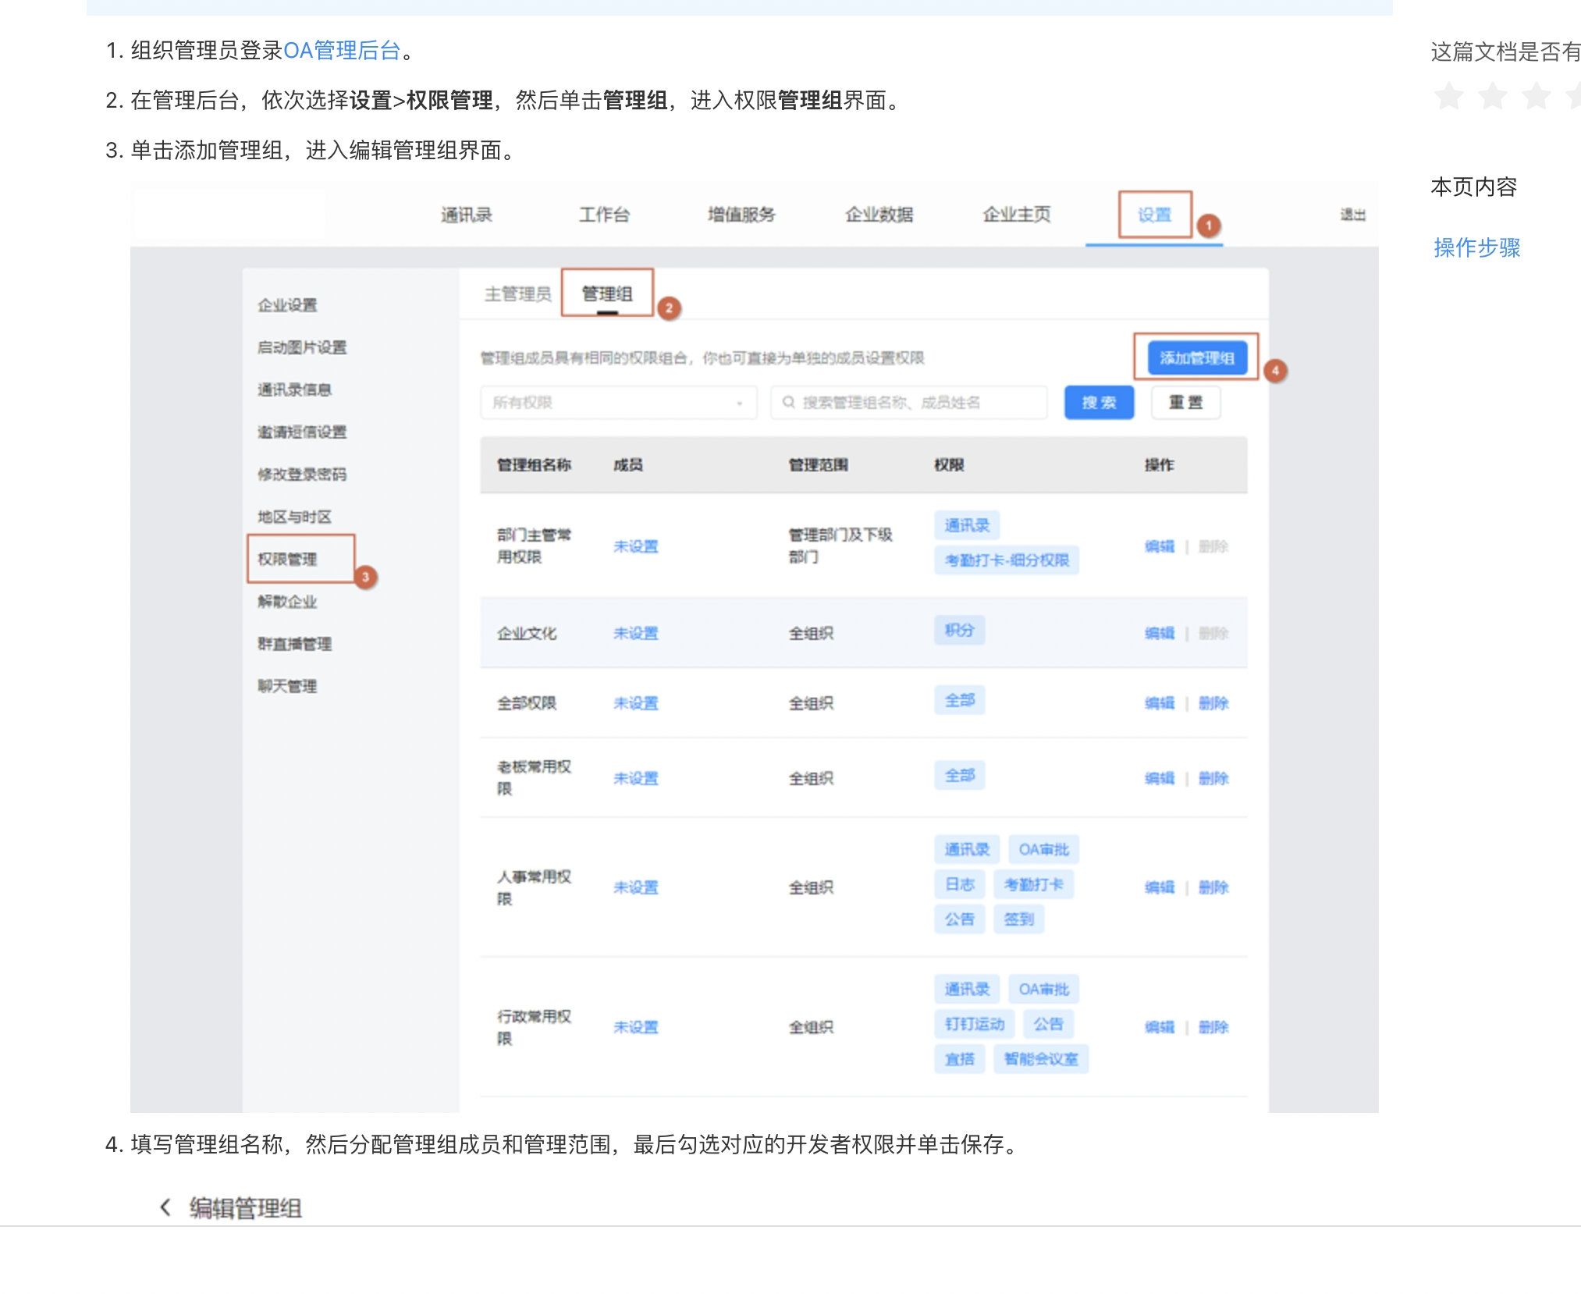Click the magnifier icon in the search box
The image size is (1581, 1294).
pos(788,402)
